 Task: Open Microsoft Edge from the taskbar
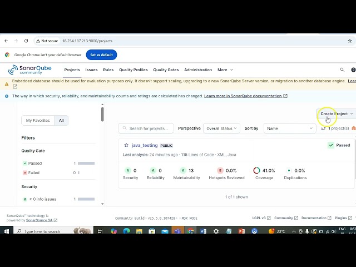point(126,231)
